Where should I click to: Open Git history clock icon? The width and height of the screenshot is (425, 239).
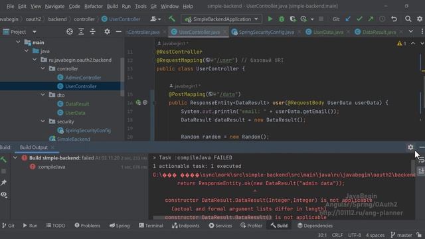(382, 19)
